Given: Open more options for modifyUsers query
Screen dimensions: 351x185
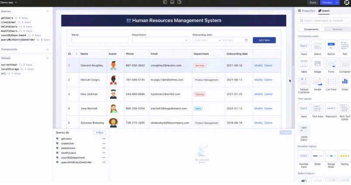Looking at the screenshot, I should pyautogui.click(x=104, y=153).
